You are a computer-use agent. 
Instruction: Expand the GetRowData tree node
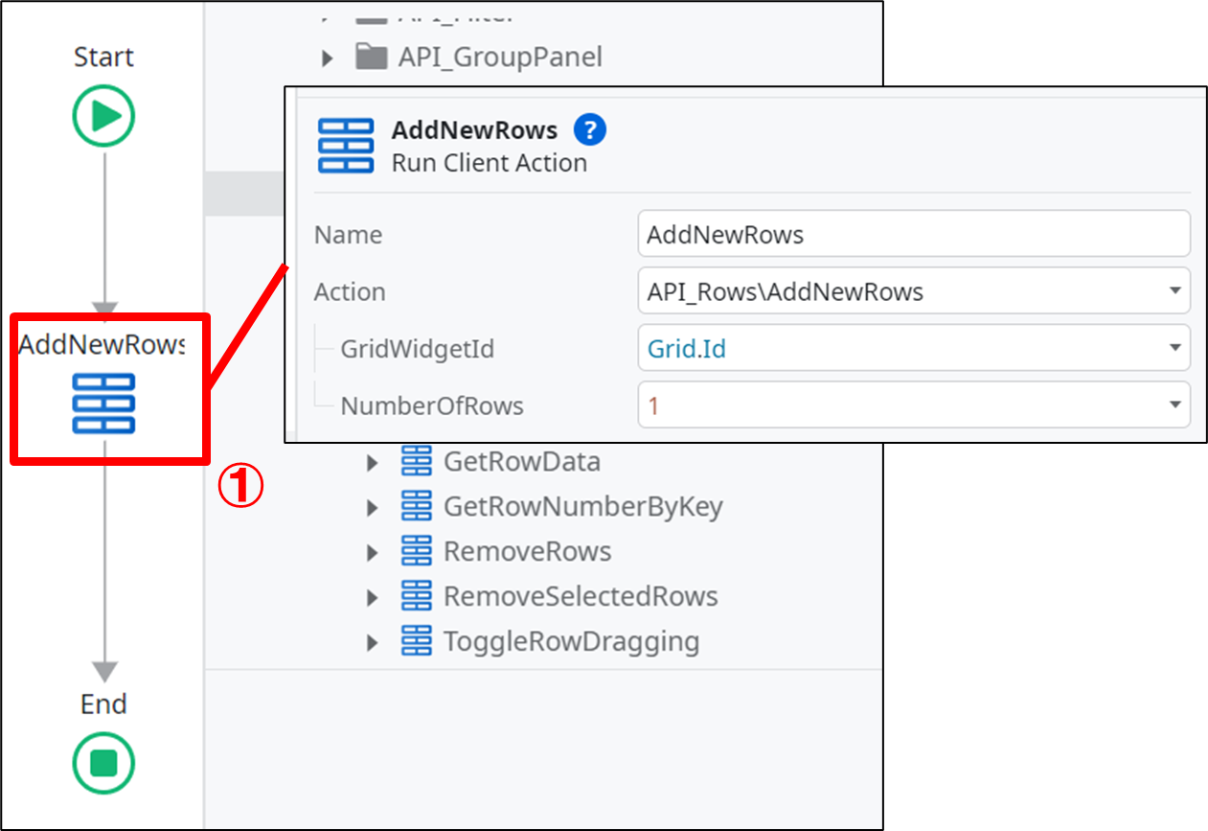pos(373,463)
